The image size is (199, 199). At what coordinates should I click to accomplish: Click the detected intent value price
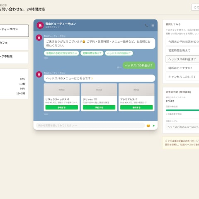[x=170, y=101]
